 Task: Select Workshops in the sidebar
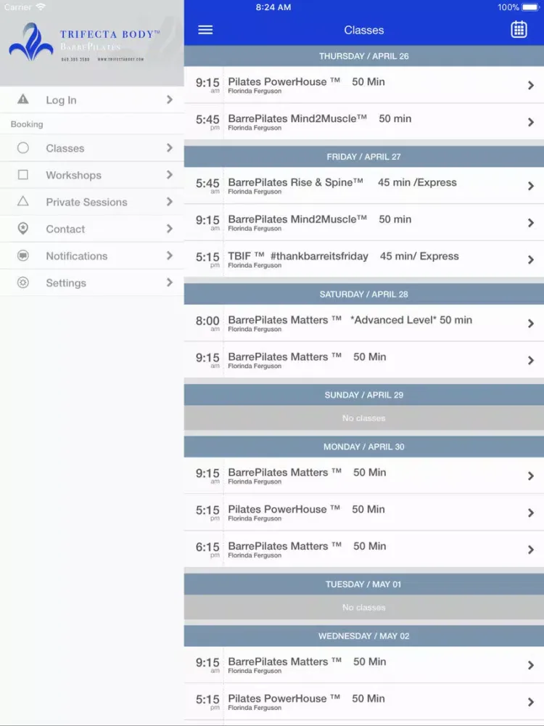click(91, 175)
